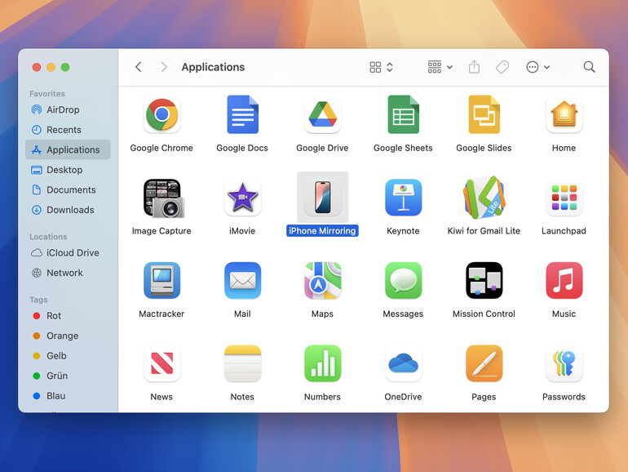Screen dimensions: 628x472
Task: Click the edit tags toolbar icon
Action: pos(502,67)
